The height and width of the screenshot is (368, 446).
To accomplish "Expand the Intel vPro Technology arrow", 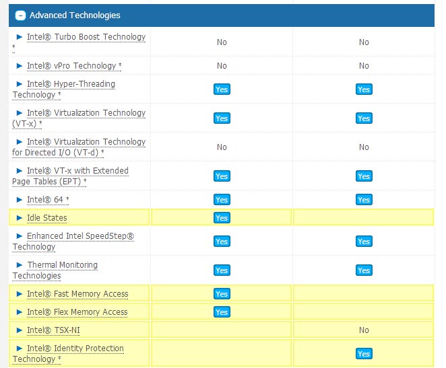I will (x=19, y=66).
